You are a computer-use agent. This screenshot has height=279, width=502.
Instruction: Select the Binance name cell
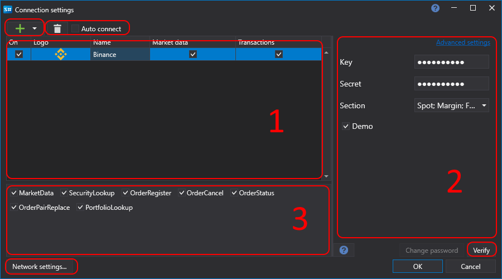tap(120, 54)
